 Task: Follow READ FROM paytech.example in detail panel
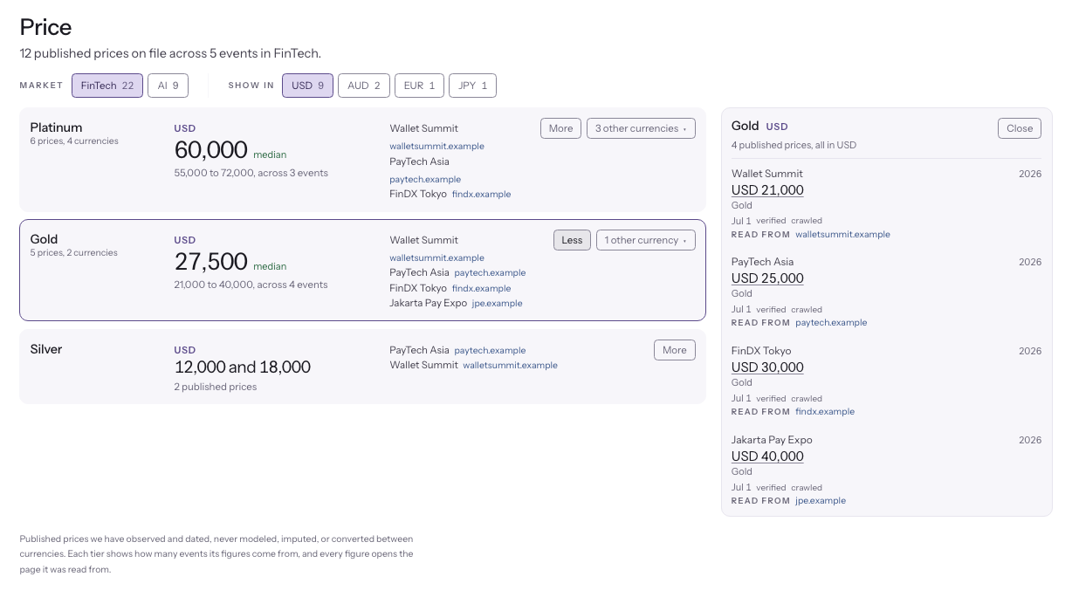(831, 323)
